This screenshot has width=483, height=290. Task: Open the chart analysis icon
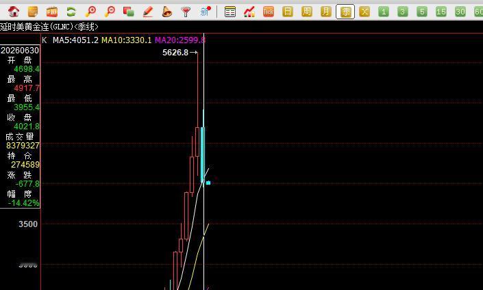[x=249, y=12]
